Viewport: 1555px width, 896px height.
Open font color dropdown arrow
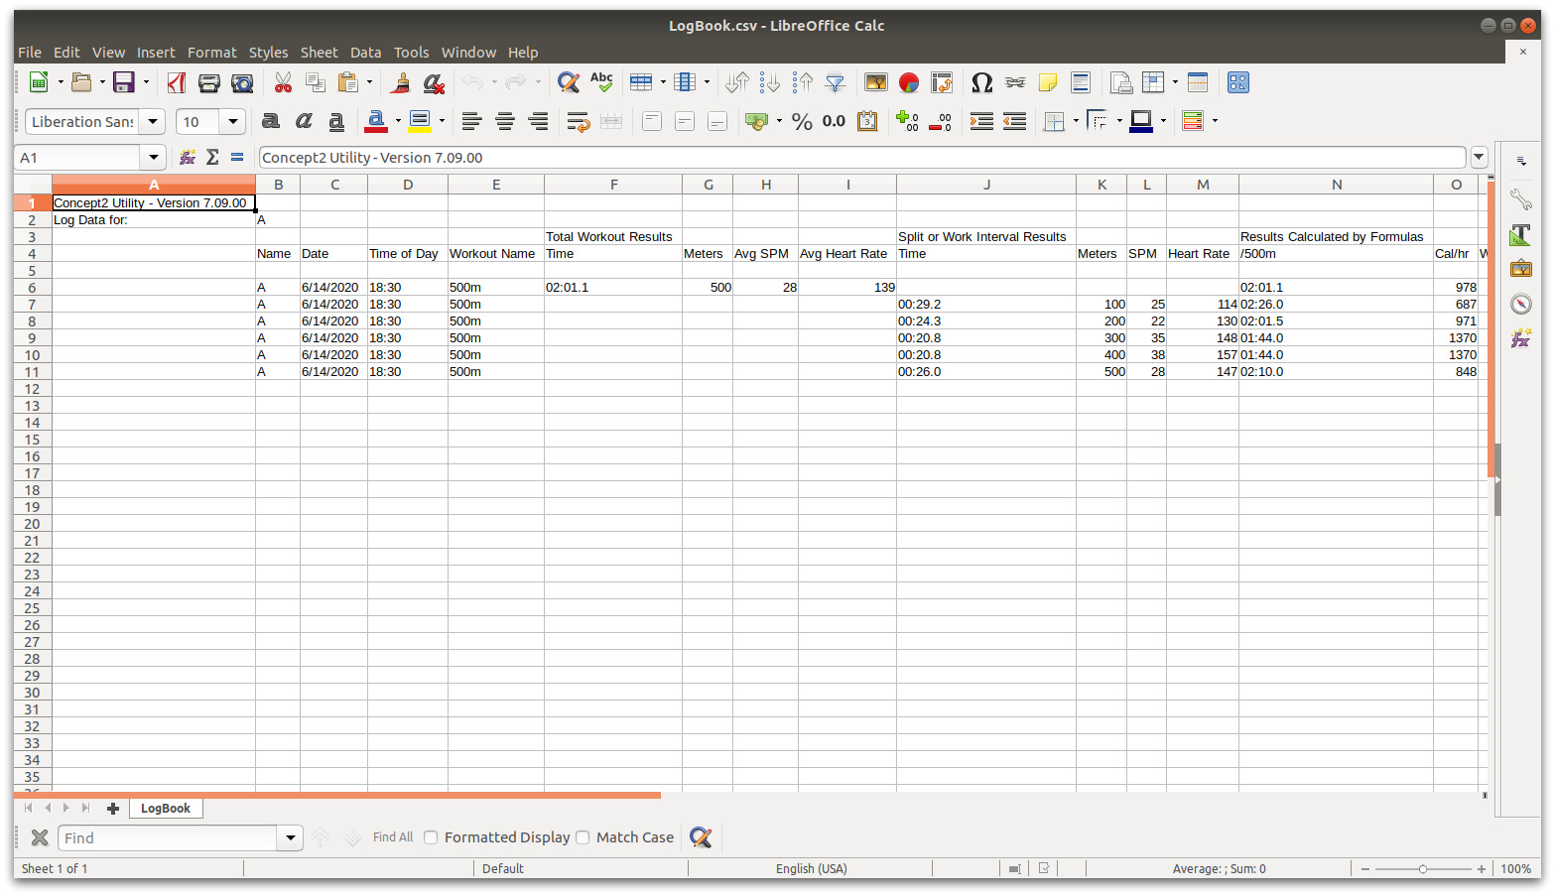(398, 121)
